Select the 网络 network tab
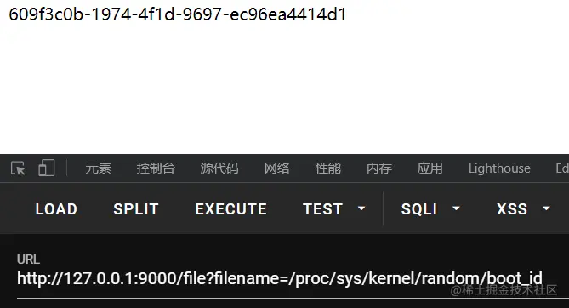 tap(277, 168)
